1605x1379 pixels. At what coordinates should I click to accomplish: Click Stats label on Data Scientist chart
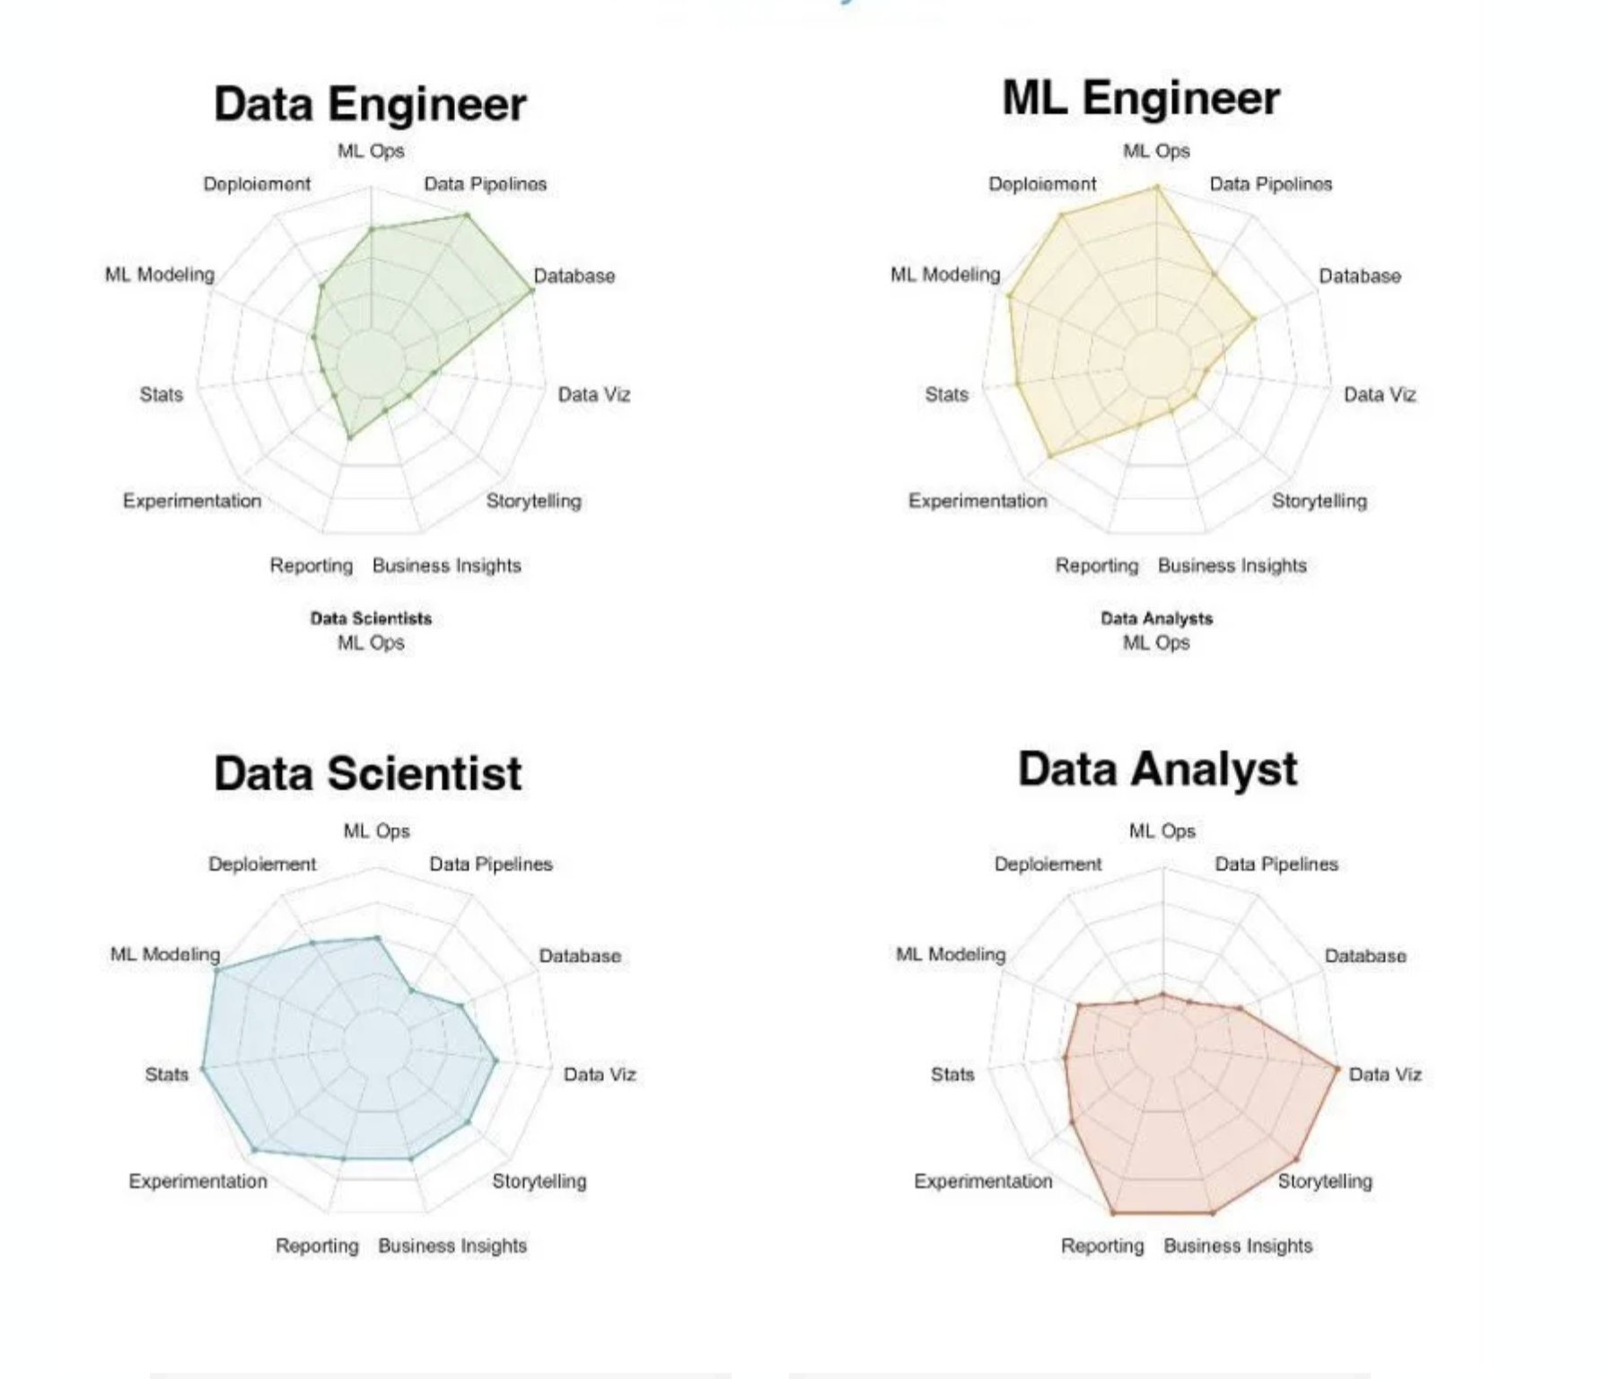pos(167,1075)
